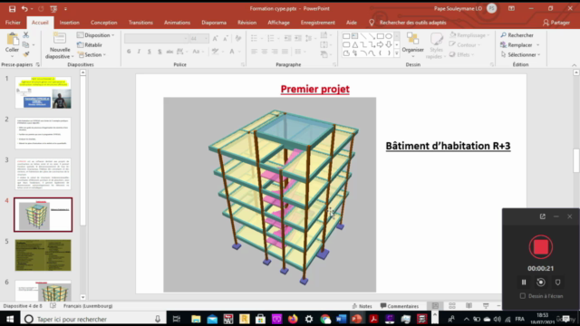Viewport: 580px width, 326px height.
Task: Click Rétablir to reset slide
Action: coord(90,44)
